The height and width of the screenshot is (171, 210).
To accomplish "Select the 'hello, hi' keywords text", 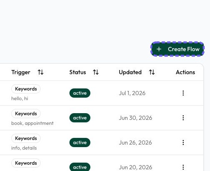I will coord(20,98).
